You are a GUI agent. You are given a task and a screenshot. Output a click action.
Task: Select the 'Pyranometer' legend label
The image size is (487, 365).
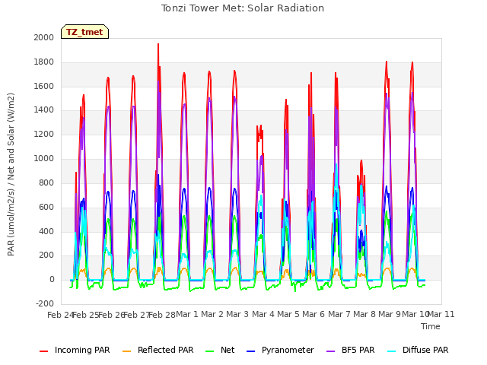pyautogui.click(x=288, y=350)
